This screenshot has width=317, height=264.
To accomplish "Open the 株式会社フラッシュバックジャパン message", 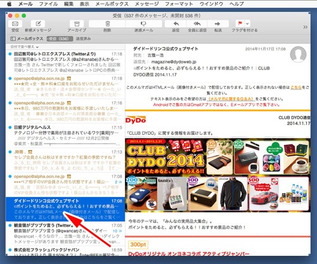I will pos(65,251).
